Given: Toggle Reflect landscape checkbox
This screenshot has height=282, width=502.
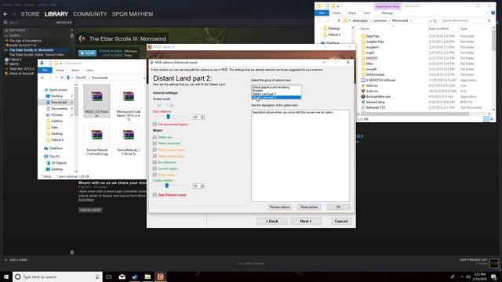Looking at the screenshot, I should tap(155, 143).
